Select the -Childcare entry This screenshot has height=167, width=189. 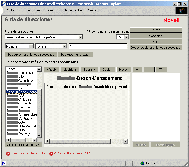tap(21, 99)
